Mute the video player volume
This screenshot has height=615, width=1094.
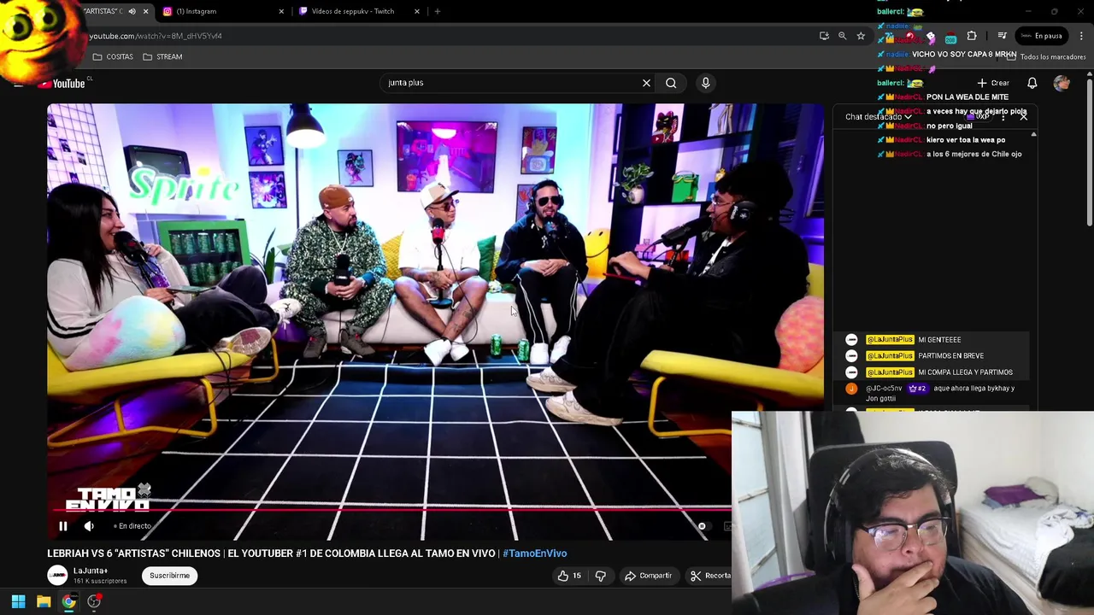[x=89, y=526]
